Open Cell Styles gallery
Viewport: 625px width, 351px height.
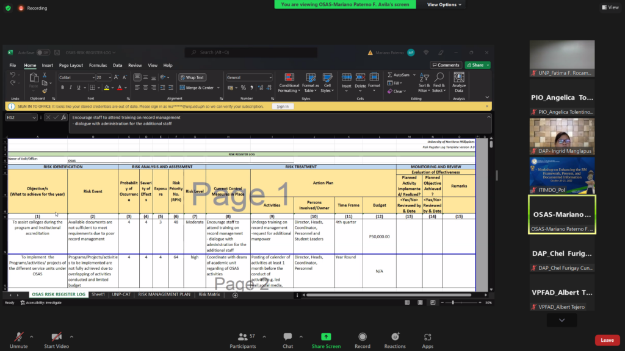[327, 83]
